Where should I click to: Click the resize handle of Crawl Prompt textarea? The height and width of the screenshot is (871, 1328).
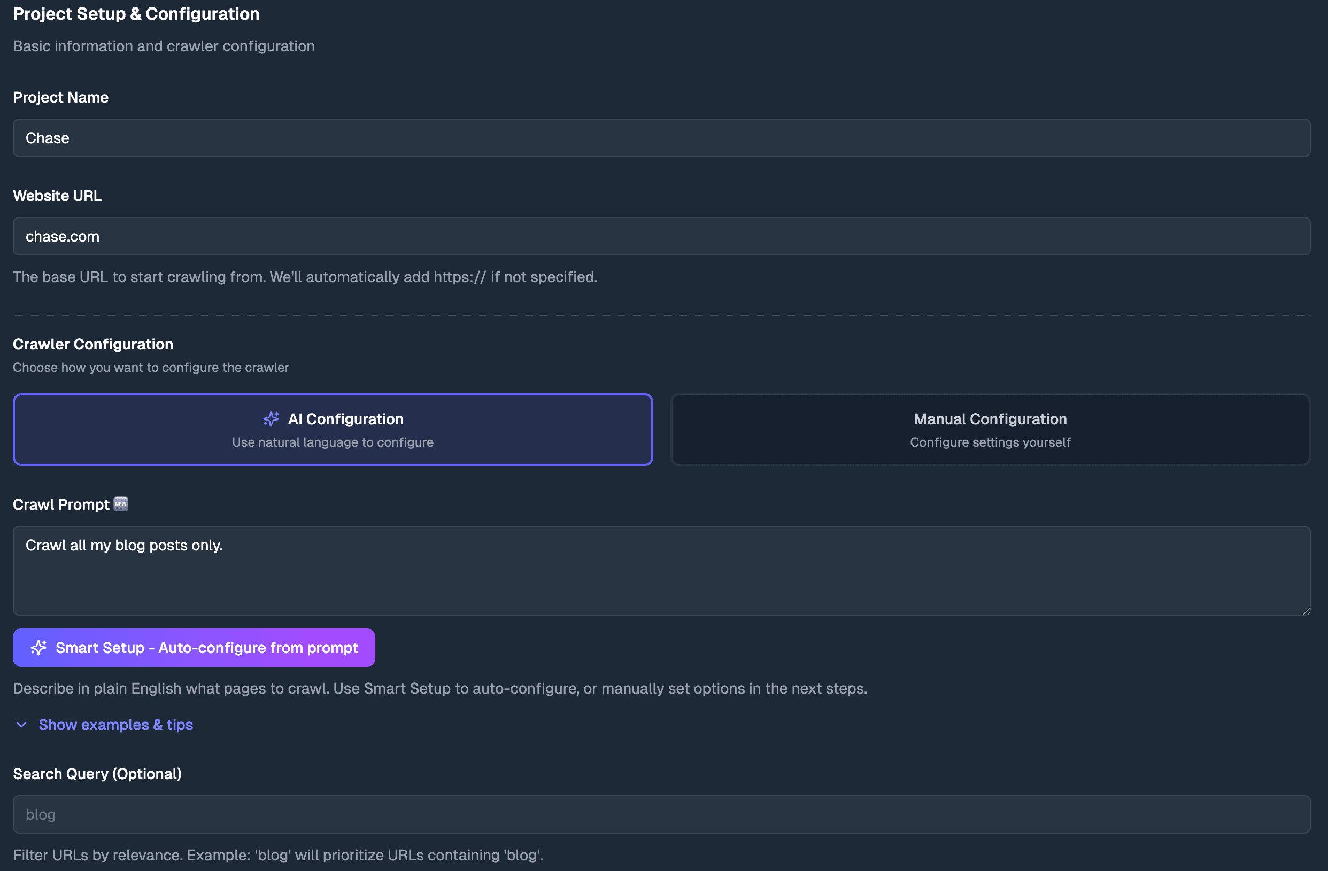(1306, 611)
